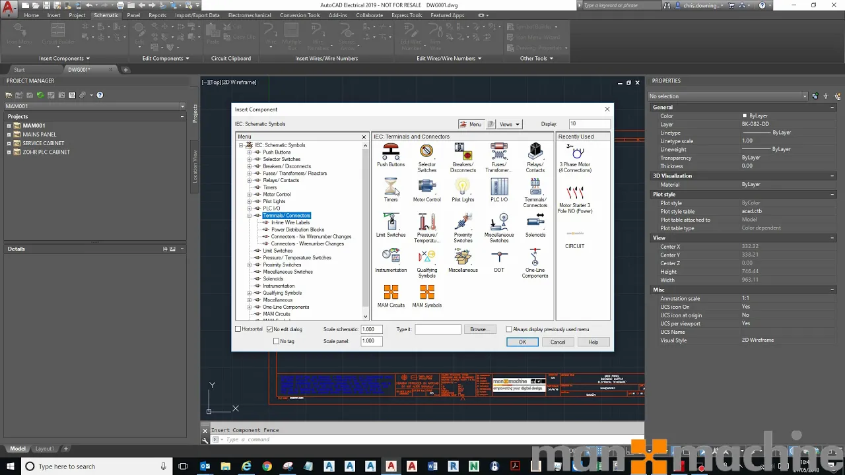
Task: Toggle the Horizontal checkbox
Action: pyautogui.click(x=239, y=329)
